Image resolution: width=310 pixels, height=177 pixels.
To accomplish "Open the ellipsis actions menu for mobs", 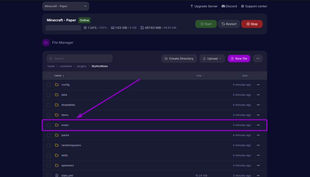I will click(258, 125).
